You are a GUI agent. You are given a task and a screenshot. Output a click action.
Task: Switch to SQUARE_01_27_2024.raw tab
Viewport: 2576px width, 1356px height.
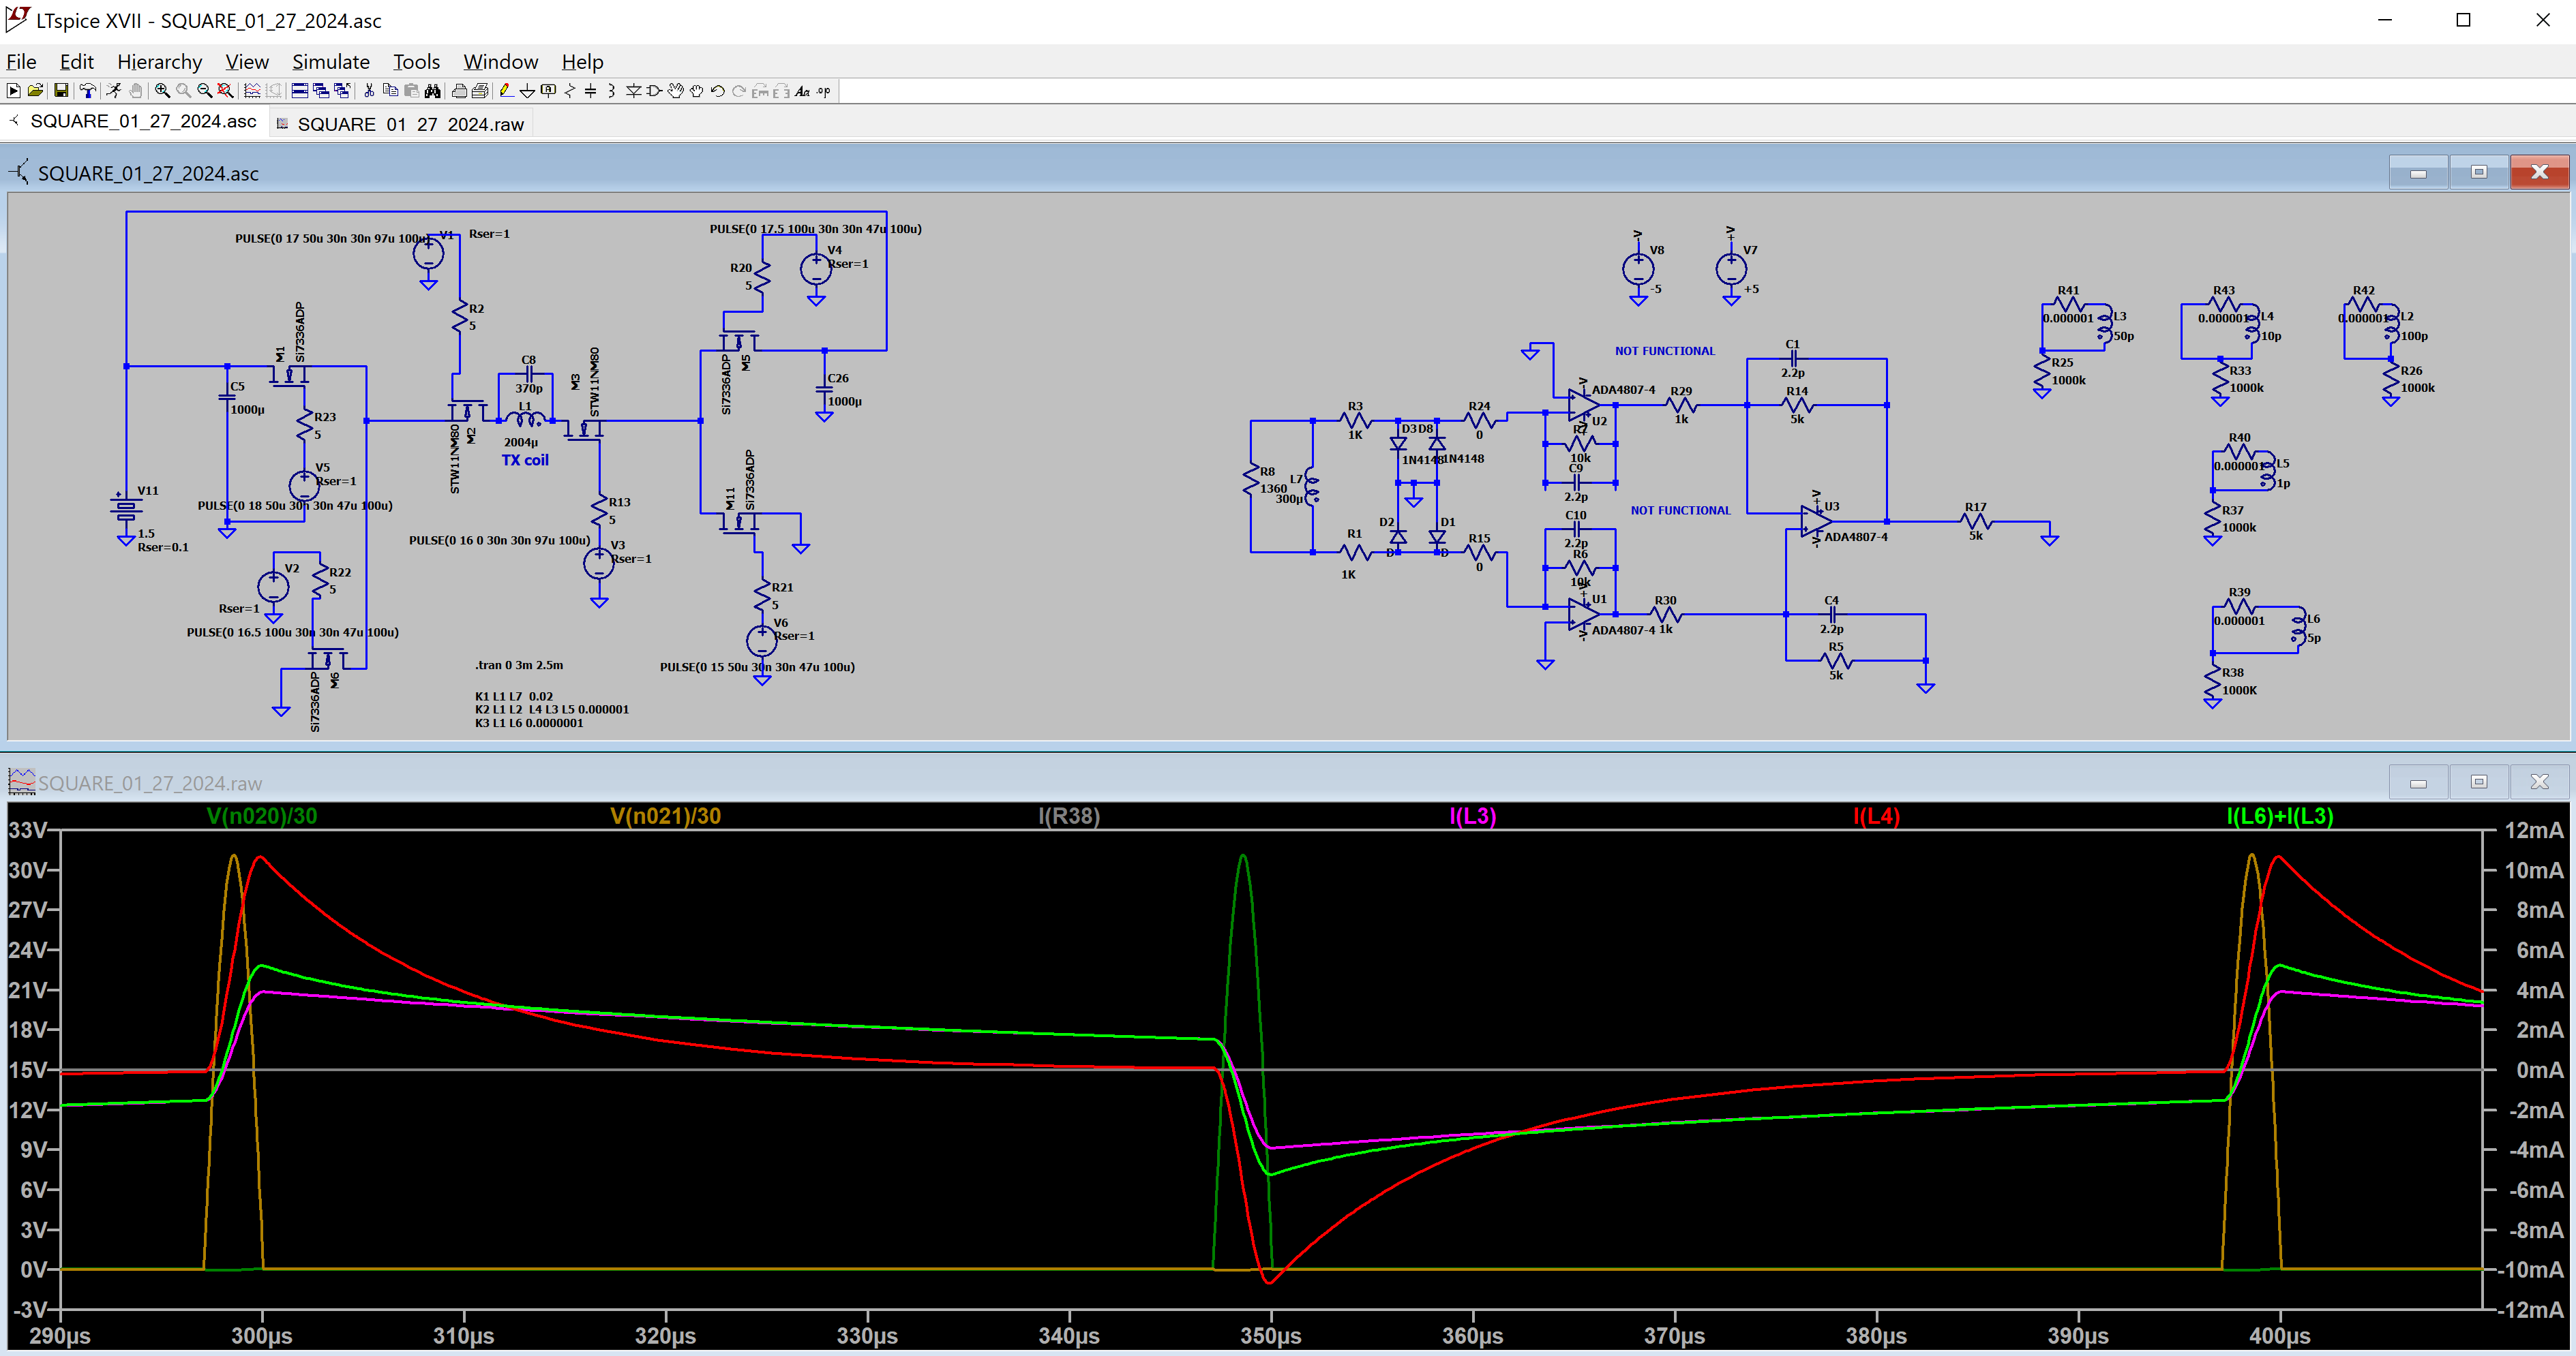[x=409, y=124]
